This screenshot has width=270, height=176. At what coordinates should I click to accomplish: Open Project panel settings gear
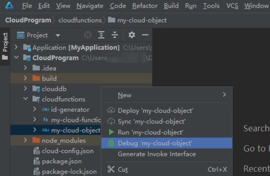(x=132, y=35)
